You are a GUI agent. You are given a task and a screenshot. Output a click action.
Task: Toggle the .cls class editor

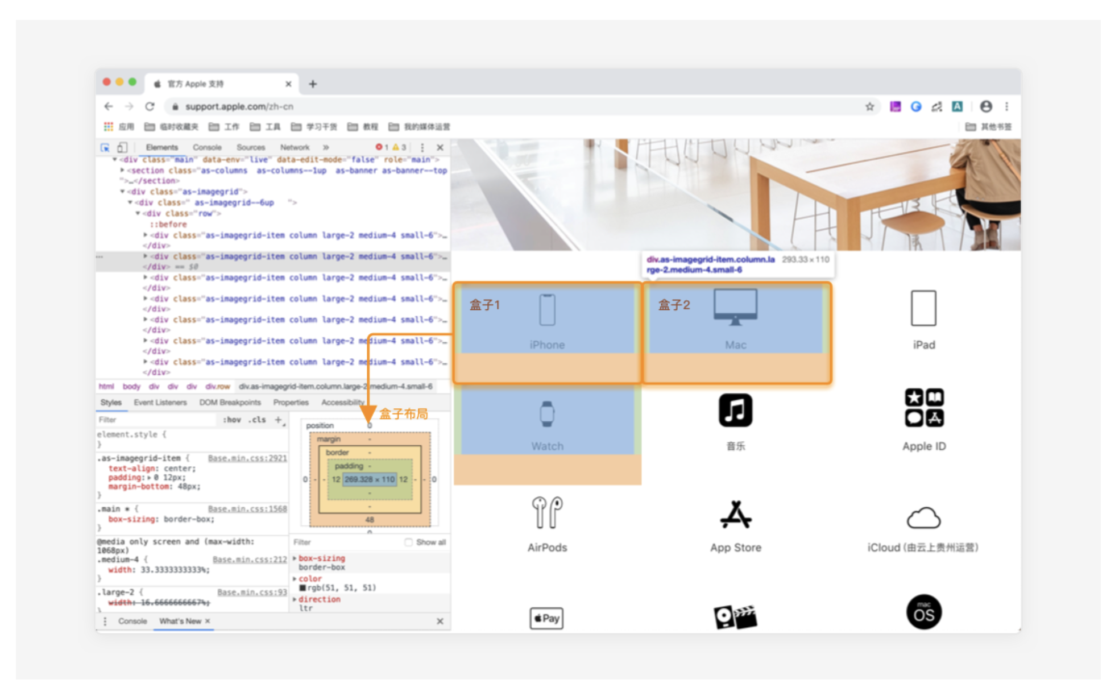257,420
